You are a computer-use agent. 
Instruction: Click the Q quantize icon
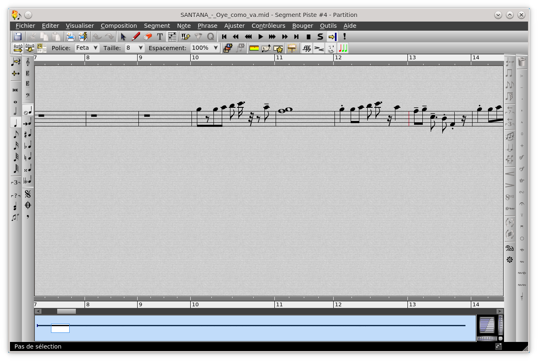coord(210,36)
